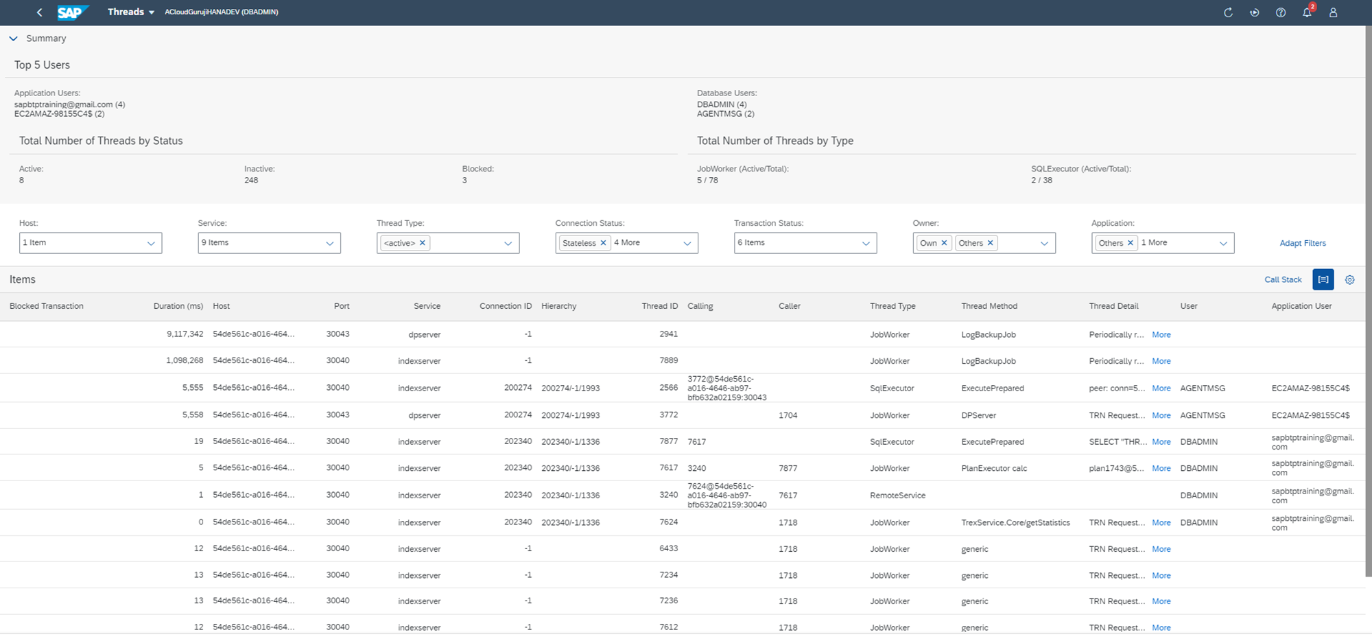The width and height of the screenshot is (1372, 639).
Task: Open the user profile icon
Action: [1333, 12]
